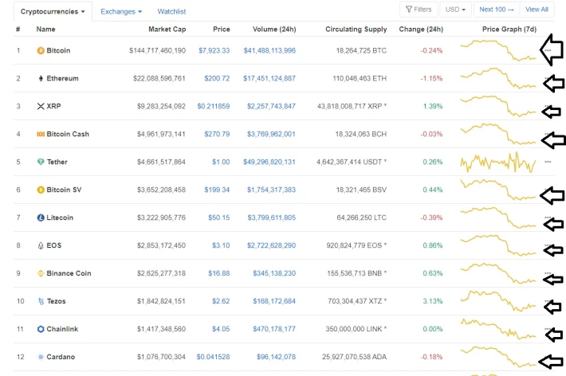Click Bitcoin market cap $144,717,460,190
The height and width of the screenshot is (376, 566).
[157, 50]
